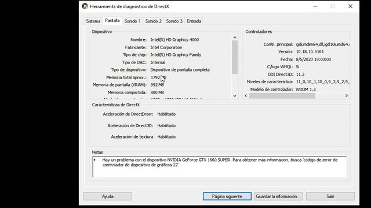Click the Características de DirectX group label
371x208 pixels.
coord(116,105)
